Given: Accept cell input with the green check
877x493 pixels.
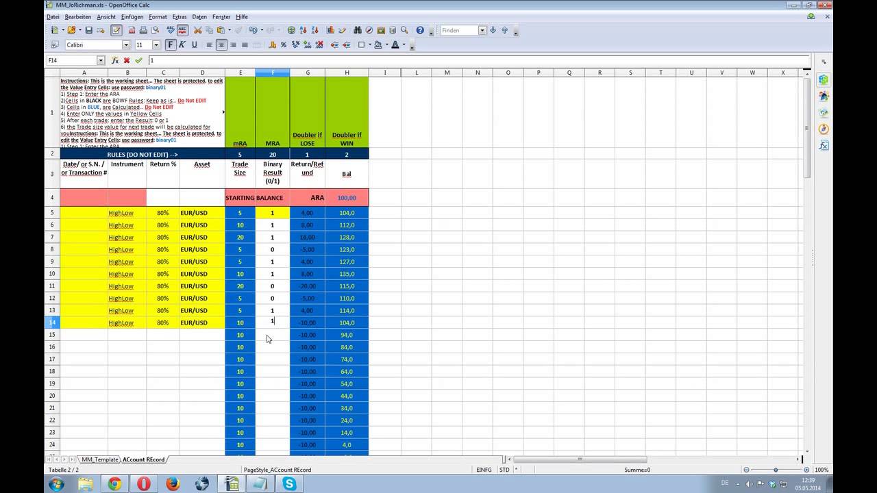Looking at the screenshot, I should pyautogui.click(x=138, y=60).
